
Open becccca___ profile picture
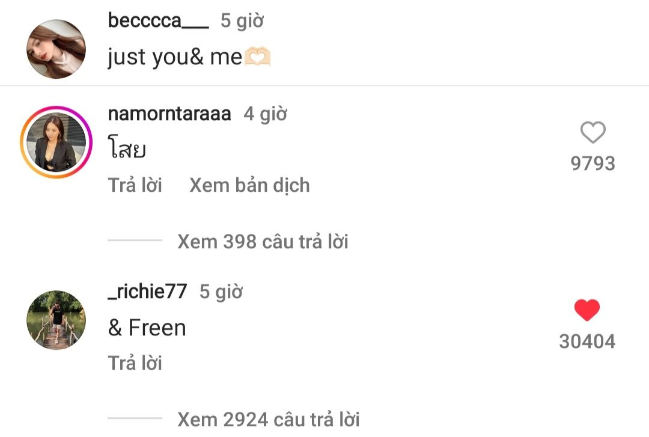tap(56, 49)
